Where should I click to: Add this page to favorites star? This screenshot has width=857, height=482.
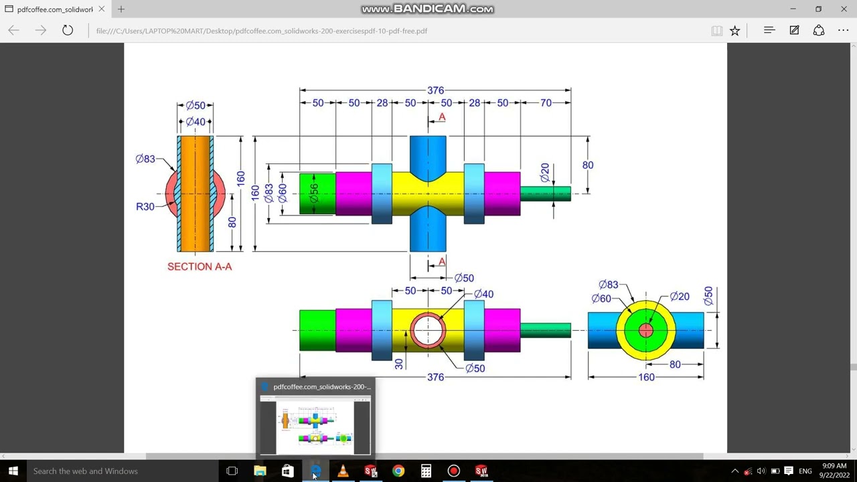(735, 30)
